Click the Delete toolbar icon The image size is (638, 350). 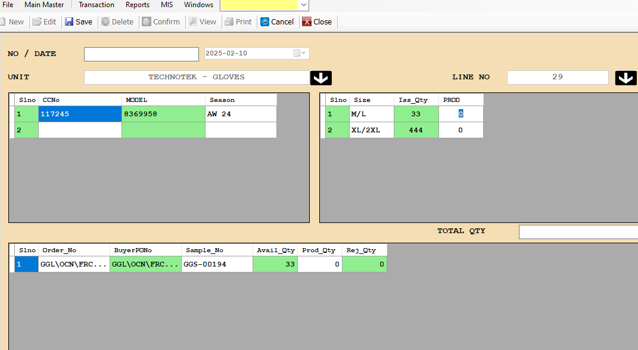[105, 22]
